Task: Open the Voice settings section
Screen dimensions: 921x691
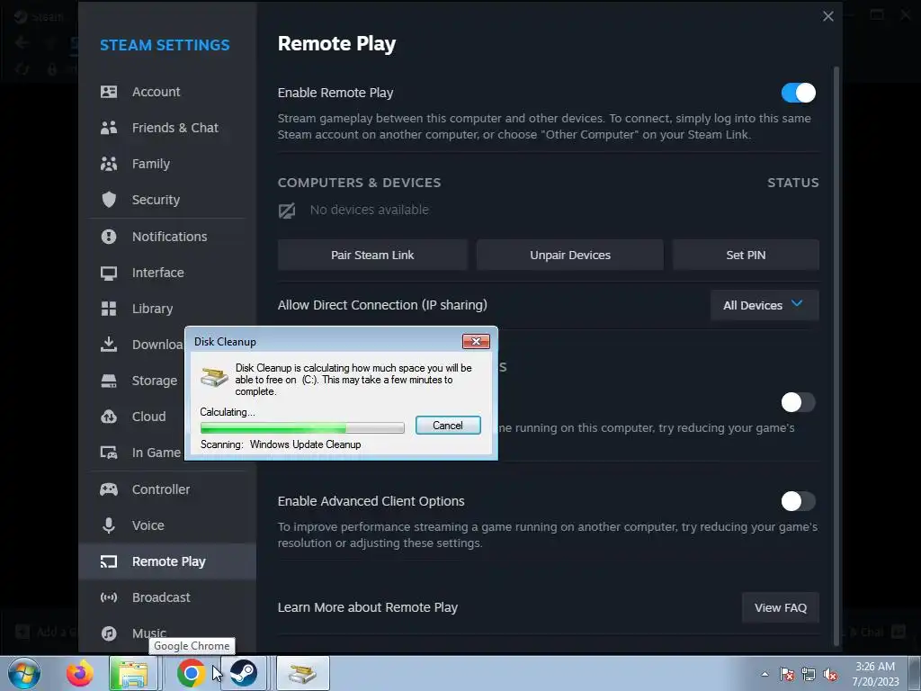Action: pos(166,525)
